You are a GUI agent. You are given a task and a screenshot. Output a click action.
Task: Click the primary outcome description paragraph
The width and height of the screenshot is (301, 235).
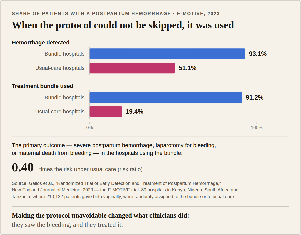click(x=114, y=149)
